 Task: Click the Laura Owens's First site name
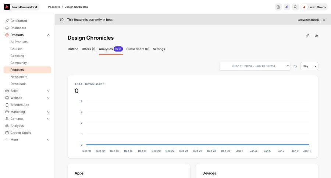[25, 7]
